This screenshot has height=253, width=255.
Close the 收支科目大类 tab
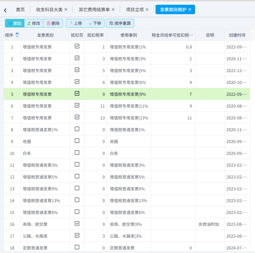[x=66, y=10]
